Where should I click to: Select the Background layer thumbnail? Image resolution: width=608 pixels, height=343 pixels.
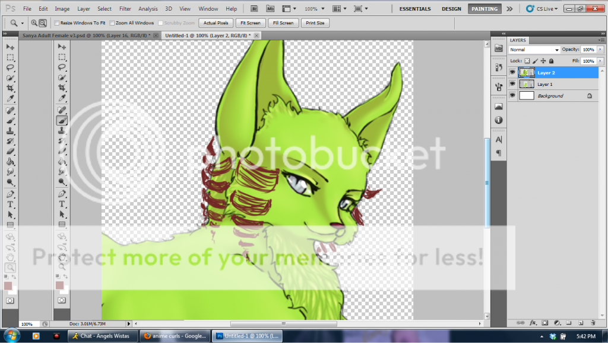(x=527, y=95)
